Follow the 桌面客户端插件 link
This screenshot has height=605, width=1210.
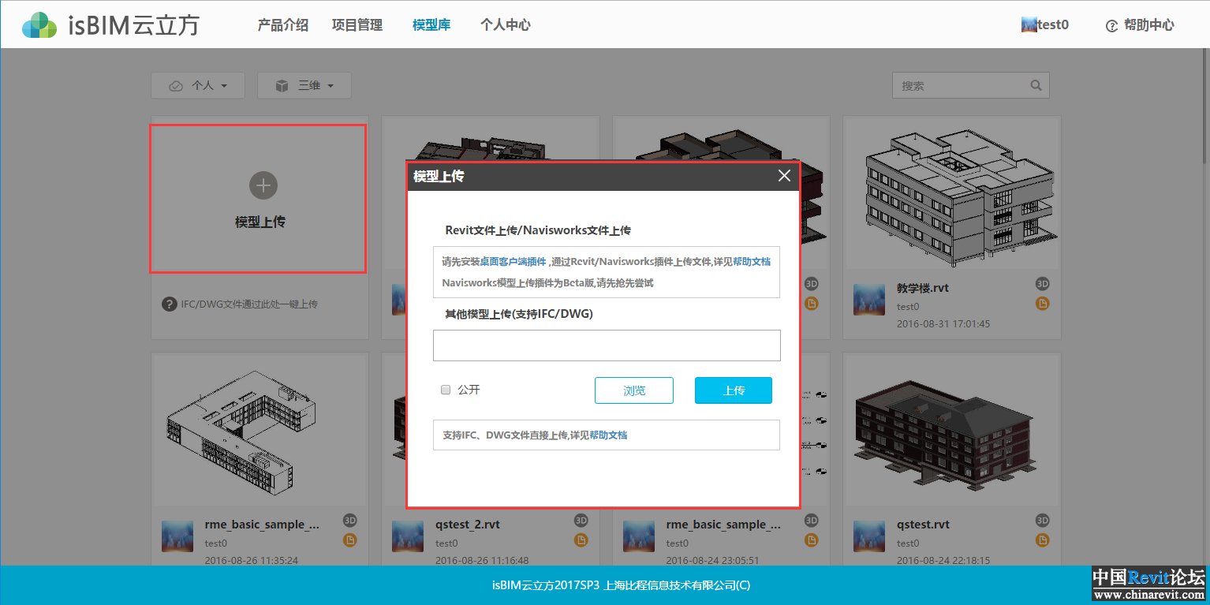513,262
